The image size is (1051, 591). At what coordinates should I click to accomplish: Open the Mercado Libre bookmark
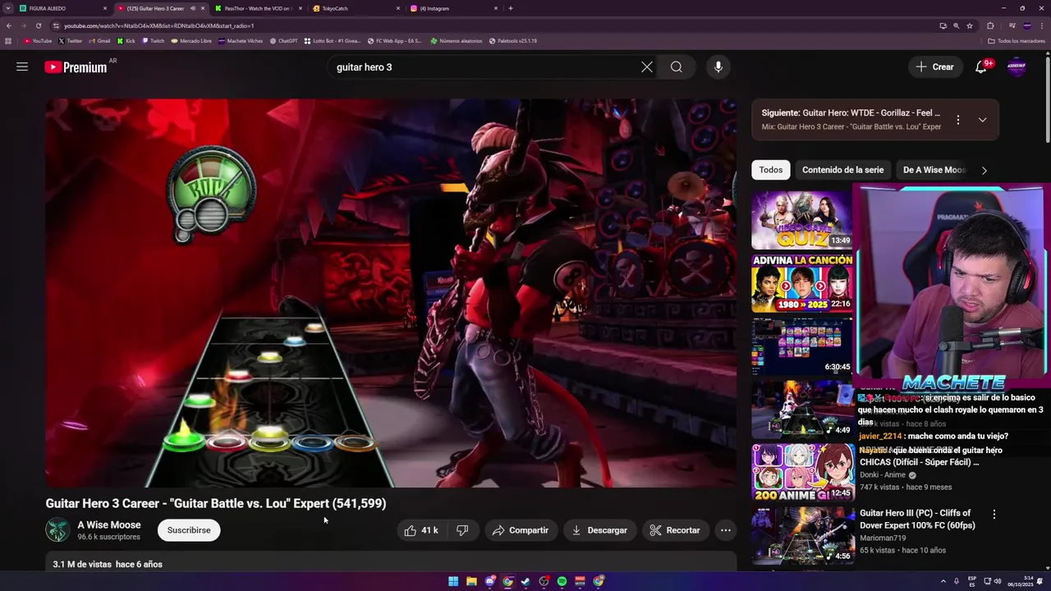point(191,40)
